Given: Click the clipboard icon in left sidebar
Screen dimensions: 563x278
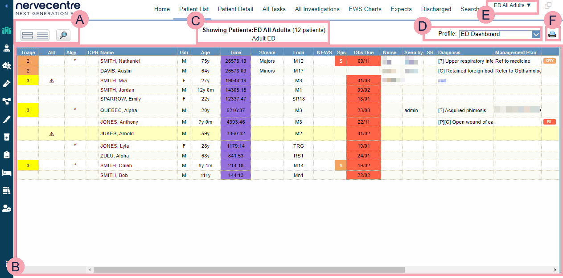Looking at the screenshot, I should 7,155.
